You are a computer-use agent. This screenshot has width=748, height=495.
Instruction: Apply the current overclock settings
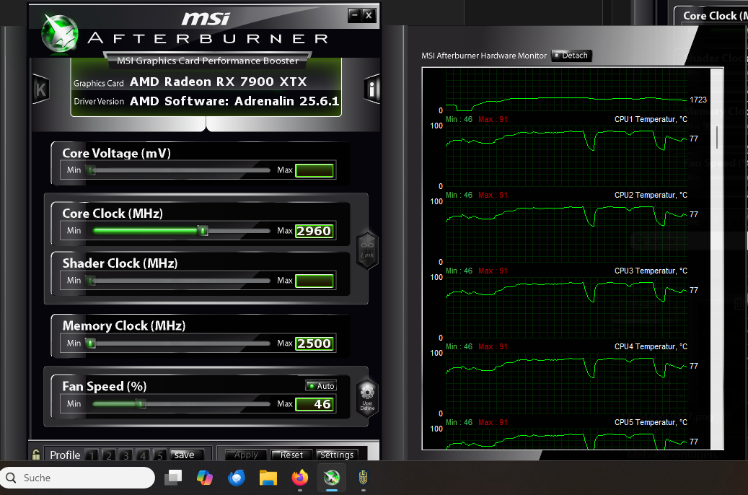246,455
